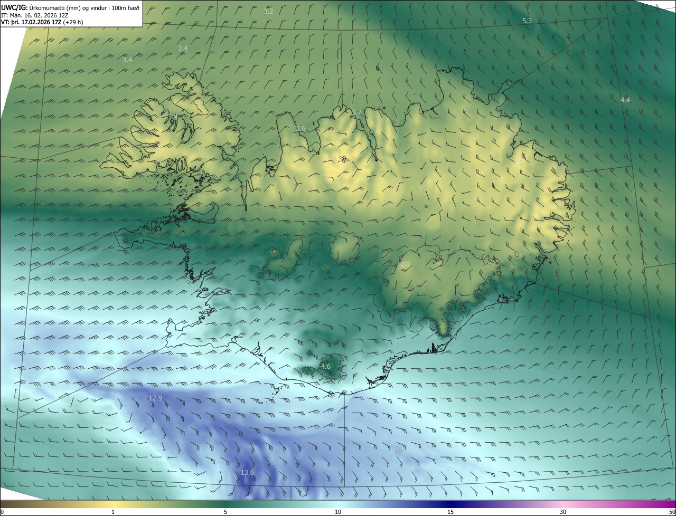Image resolution: width=676 pixels, height=516 pixels.
Task: Click the brown start of the color scale
Action: click(x=5, y=504)
